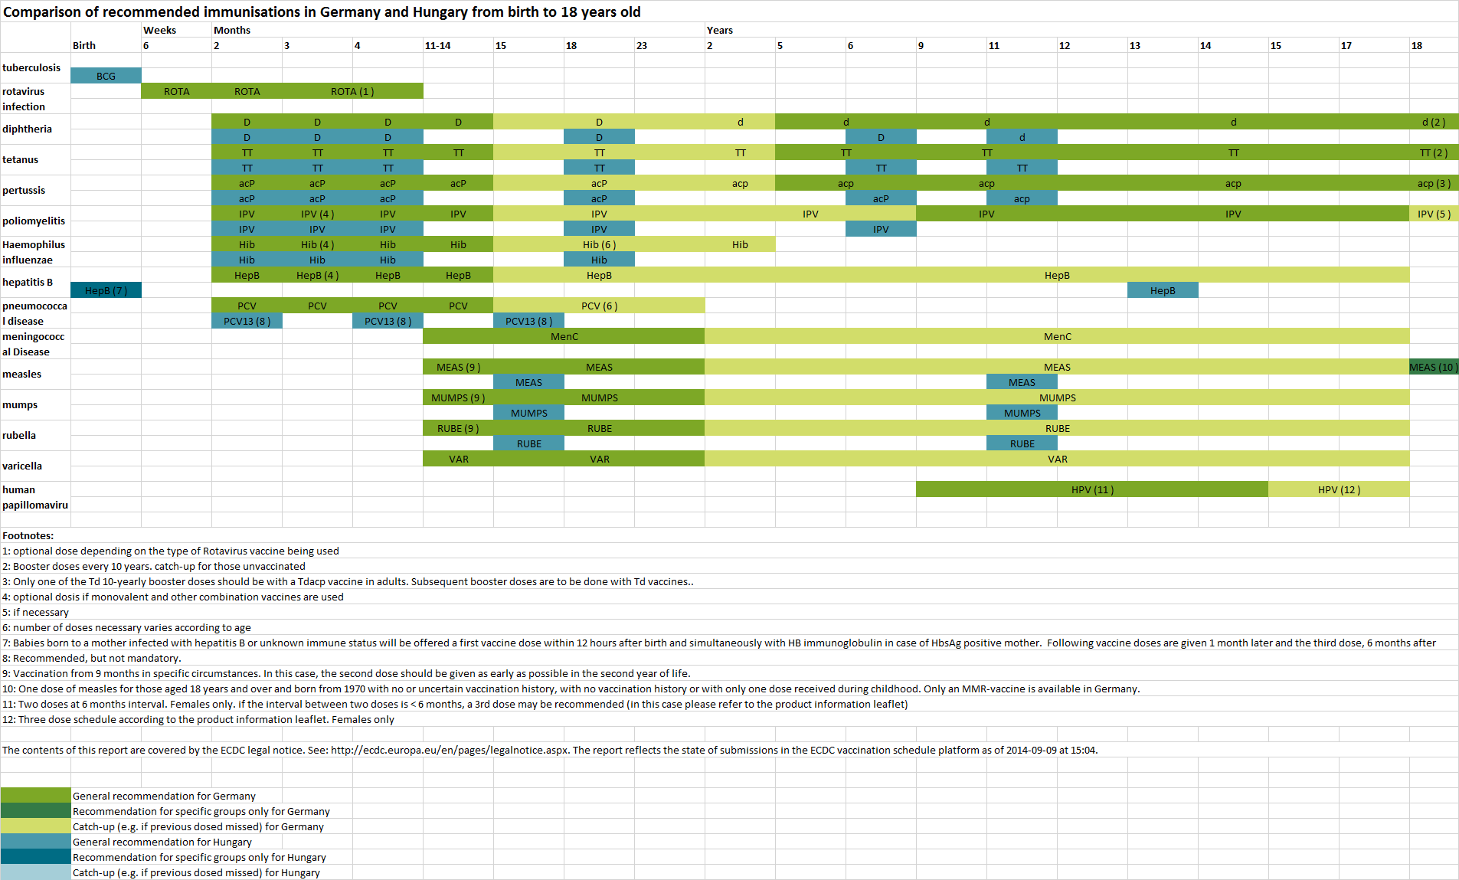Select the 'MEAS (9)' cell

point(458,367)
